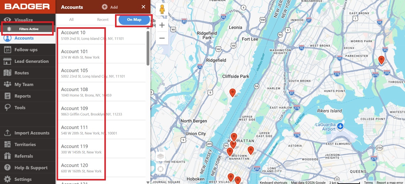Open Referrals gift icon

pyautogui.click(x=7, y=156)
